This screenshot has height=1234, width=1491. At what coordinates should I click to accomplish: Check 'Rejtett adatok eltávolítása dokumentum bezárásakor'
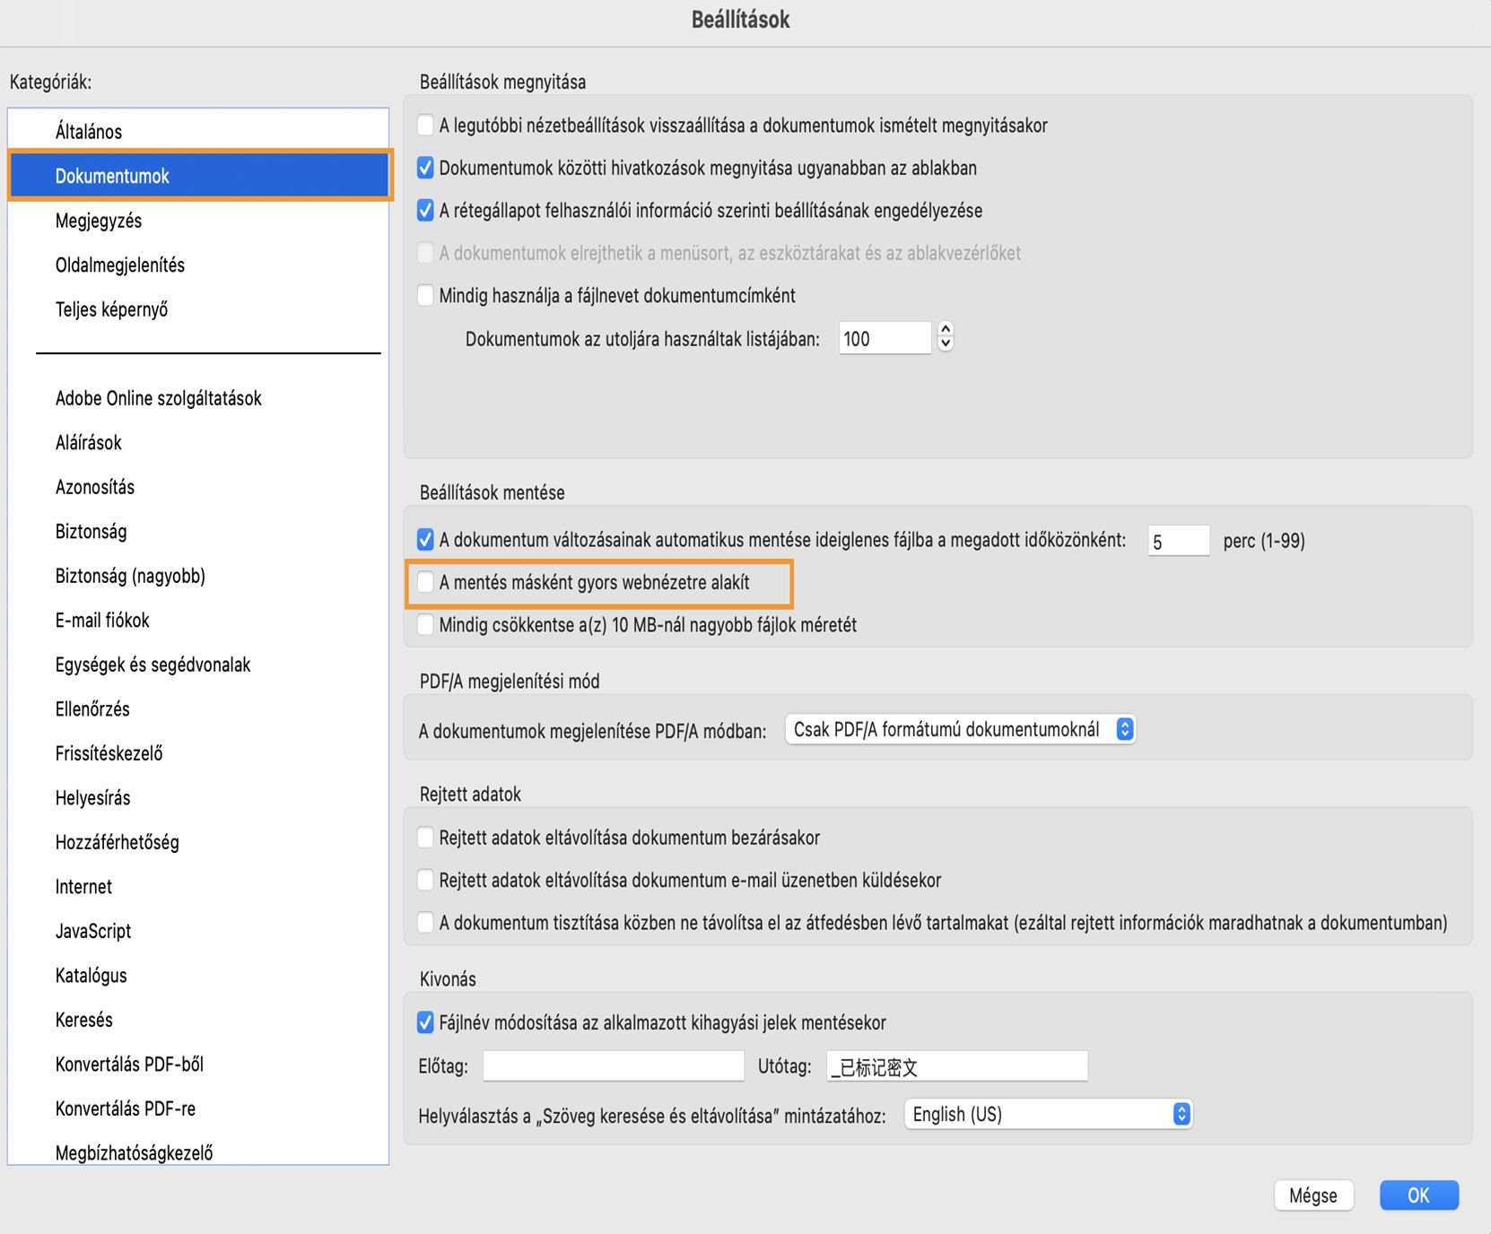point(426,838)
